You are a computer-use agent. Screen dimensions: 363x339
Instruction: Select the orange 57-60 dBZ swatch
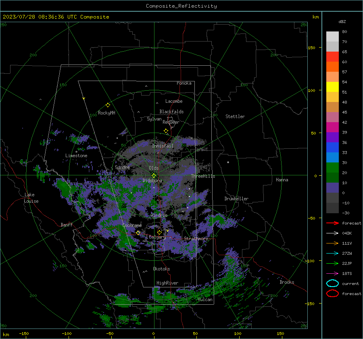tap(332, 67)
